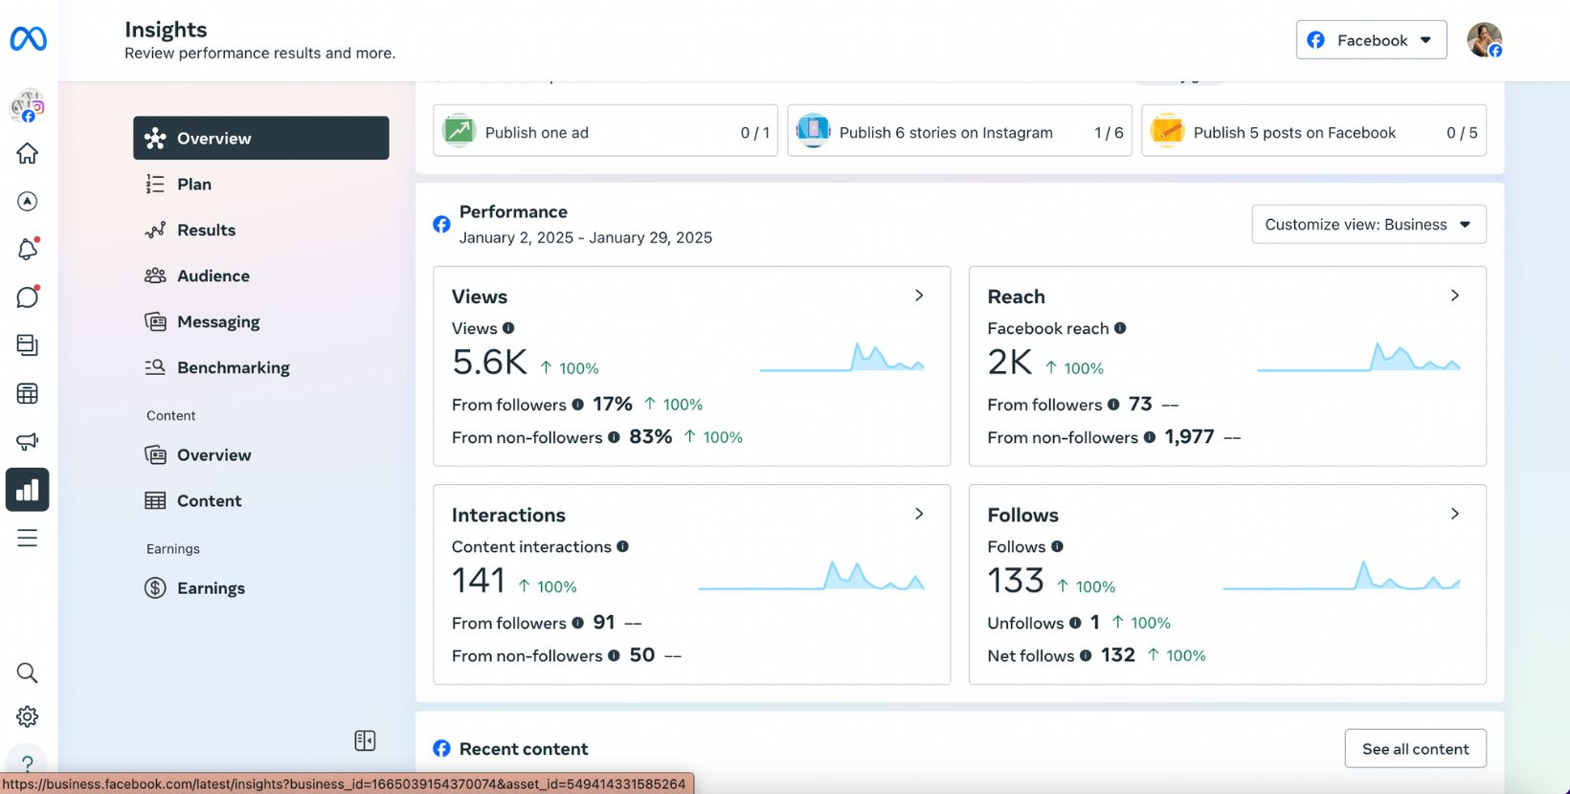The height and width of the screenshot is (794, 1570).
Task: Click the Meta logo icon
Action: pos(28,39)
